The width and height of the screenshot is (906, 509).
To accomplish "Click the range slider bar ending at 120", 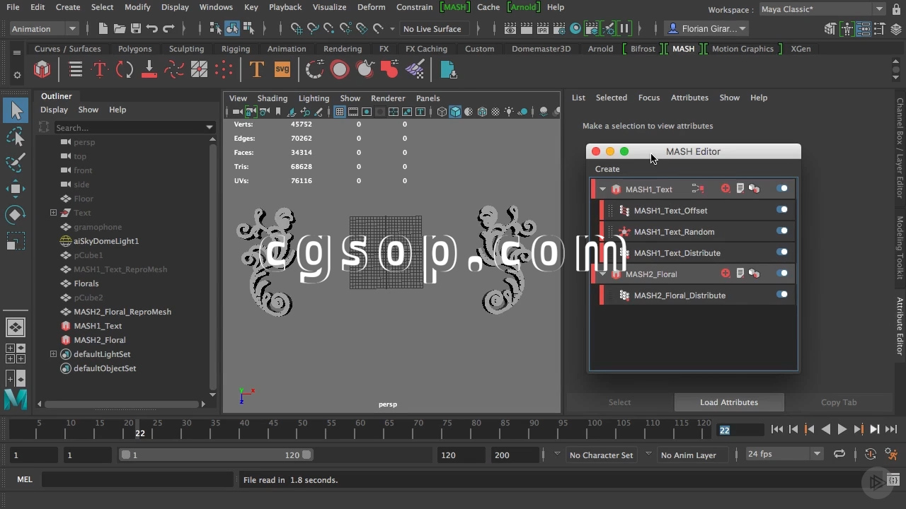I will coord(216,455).
